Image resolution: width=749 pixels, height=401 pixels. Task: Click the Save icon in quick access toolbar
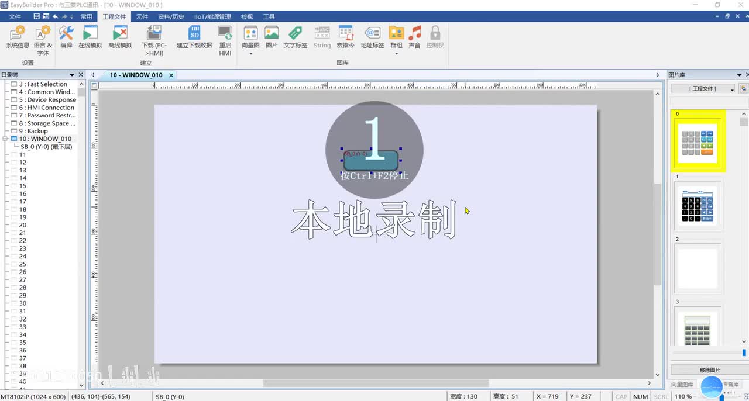point(37,17)
